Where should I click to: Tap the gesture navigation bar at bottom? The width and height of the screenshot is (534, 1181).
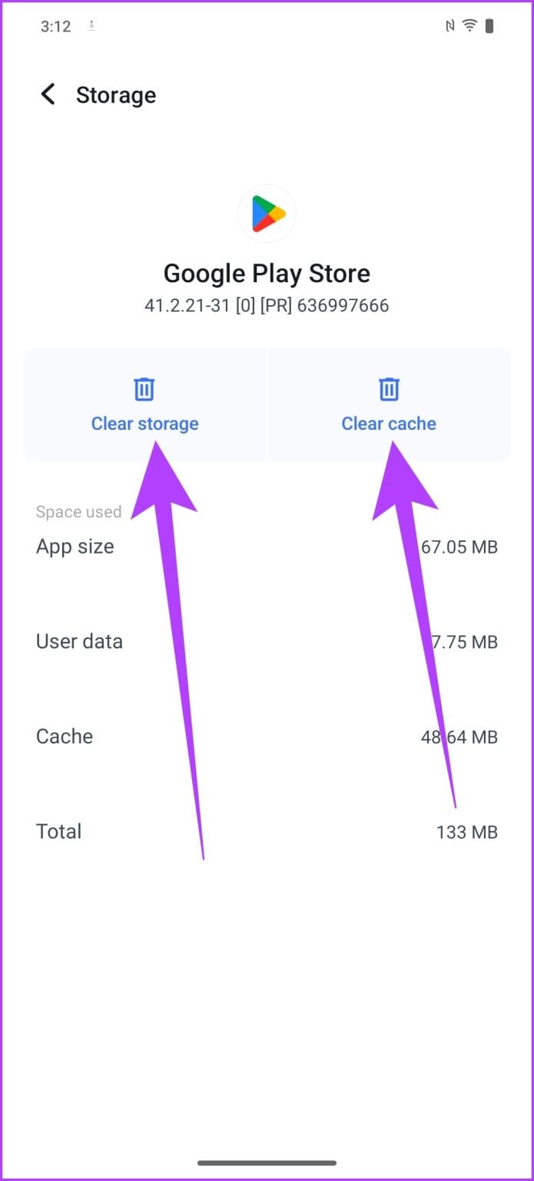[x=267, y=1163]
